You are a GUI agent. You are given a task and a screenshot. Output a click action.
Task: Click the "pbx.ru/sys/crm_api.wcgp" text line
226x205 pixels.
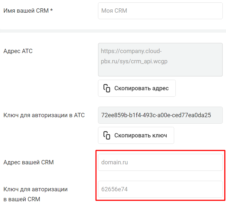pyautogui.click(x=134, y=61)
